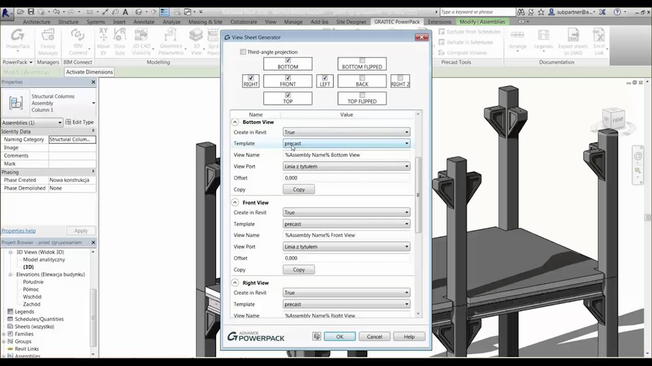
Task: Toggle the RIGHT view checkbox
Action: (251, 78)
